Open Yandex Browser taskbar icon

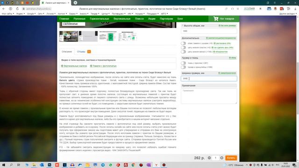(156, 165)
